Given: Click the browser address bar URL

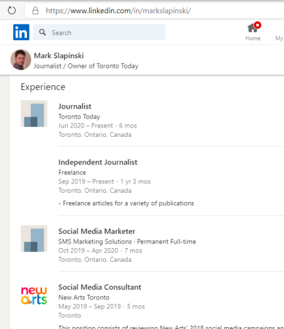Looking at the screenshot, I should point(118,11).
